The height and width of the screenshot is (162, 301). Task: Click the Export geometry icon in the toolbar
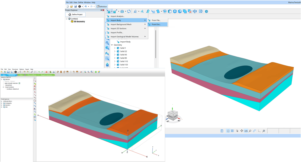(115, 11)
